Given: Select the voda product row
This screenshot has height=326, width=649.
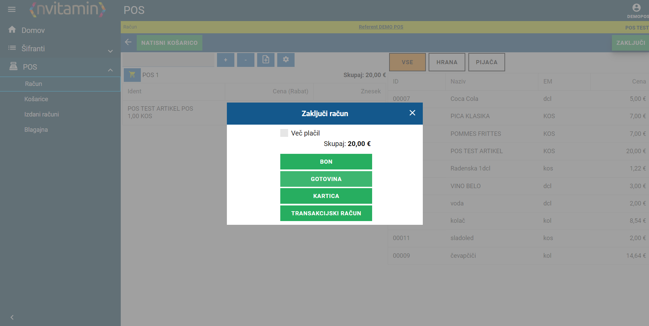Looking at the screenshot, I should pos(518,203).
